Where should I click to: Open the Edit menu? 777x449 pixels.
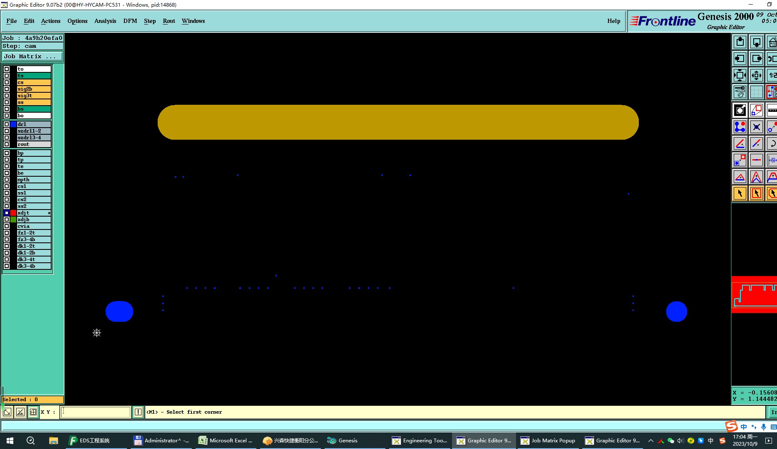(29, 21)
